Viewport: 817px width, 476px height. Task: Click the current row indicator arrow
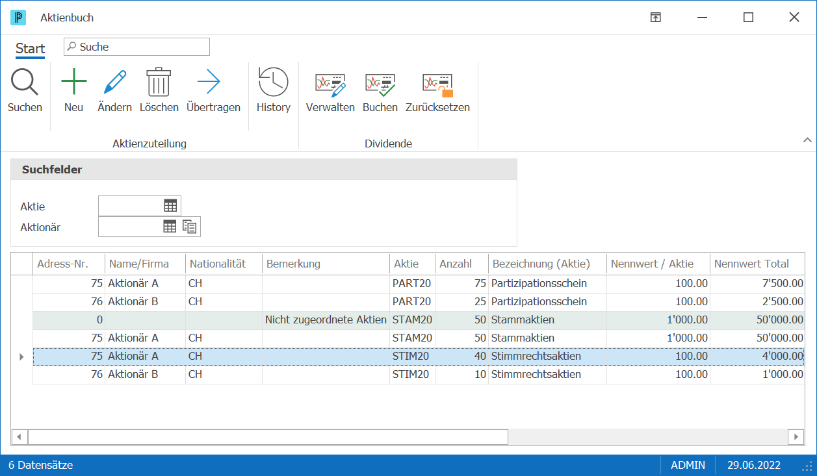pyautogui.click(x=21, y=357)
